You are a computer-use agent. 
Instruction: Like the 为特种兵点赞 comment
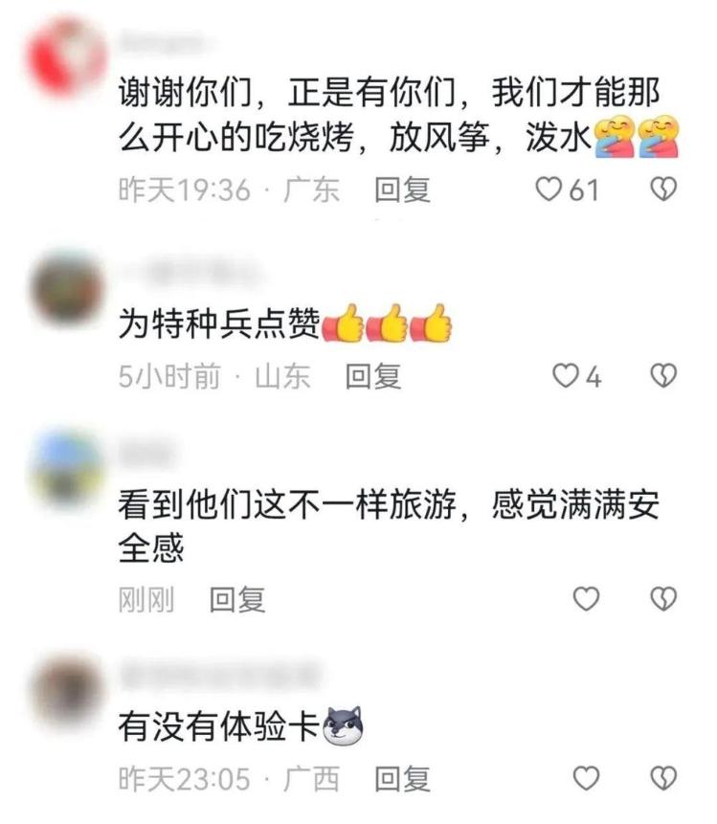tap(565, 376)
